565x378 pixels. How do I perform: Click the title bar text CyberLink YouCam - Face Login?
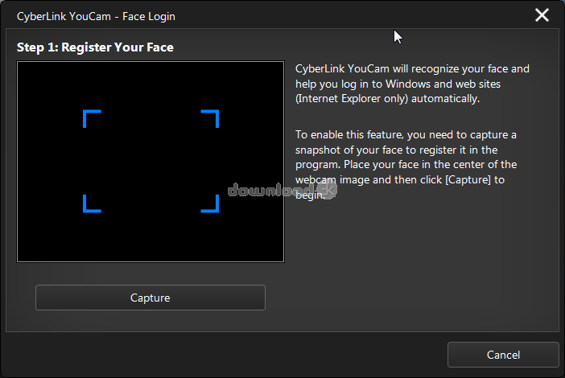96,16
